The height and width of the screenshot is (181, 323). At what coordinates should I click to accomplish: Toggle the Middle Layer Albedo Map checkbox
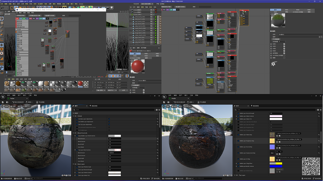pyautogui.click(x=238, y=135)
